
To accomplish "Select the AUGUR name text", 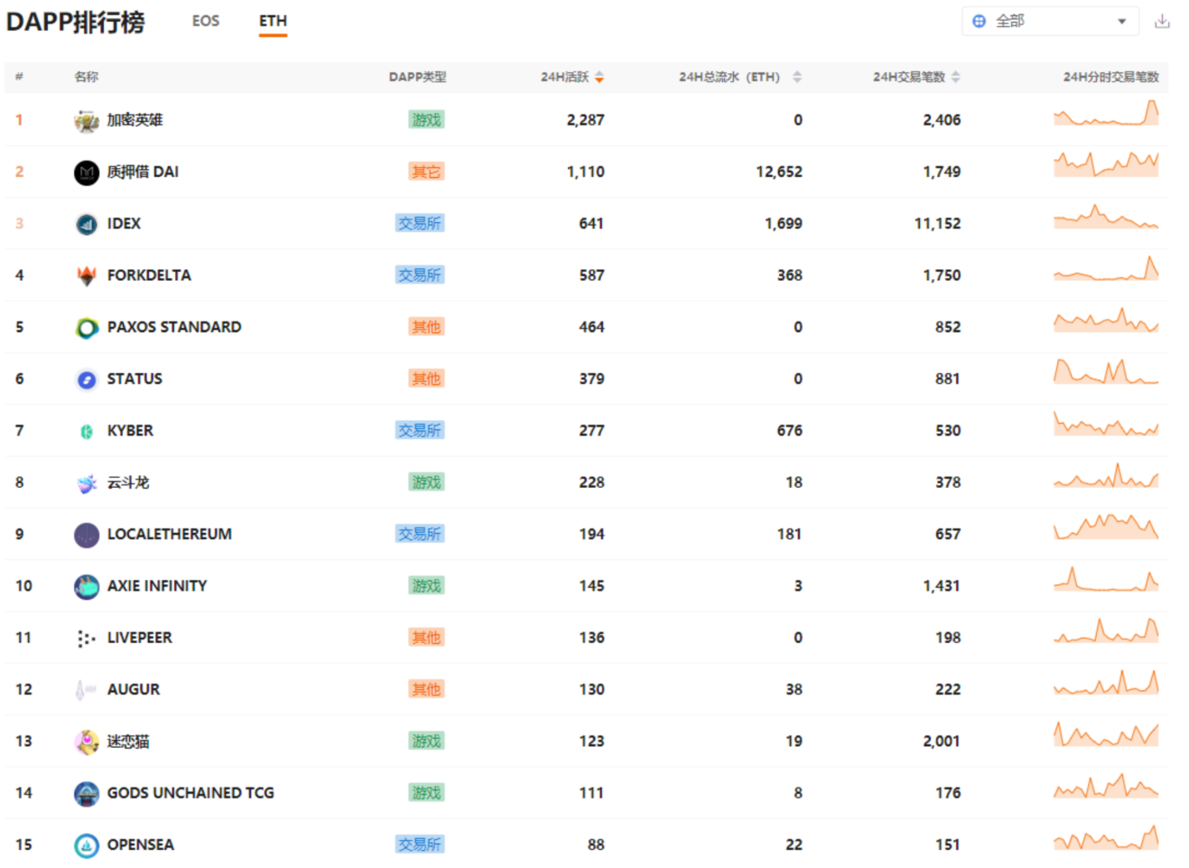I will 133,690.
